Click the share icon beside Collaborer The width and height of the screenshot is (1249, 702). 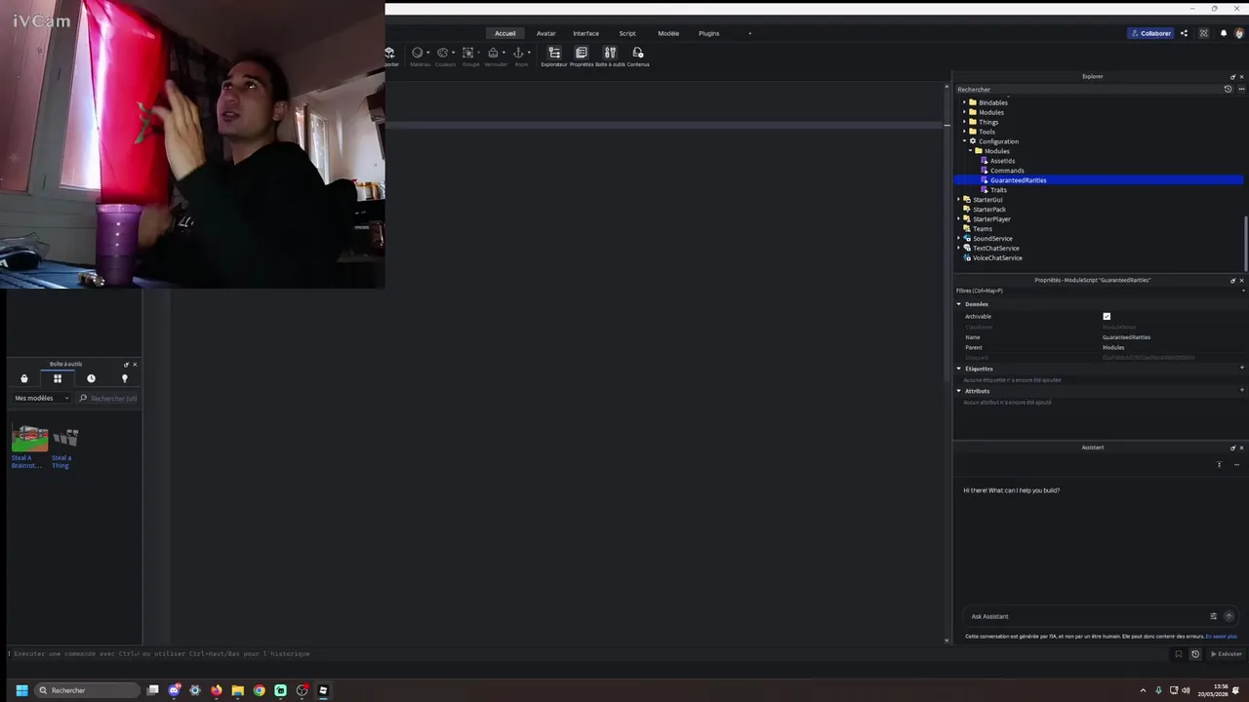[x=1184, y=33]
